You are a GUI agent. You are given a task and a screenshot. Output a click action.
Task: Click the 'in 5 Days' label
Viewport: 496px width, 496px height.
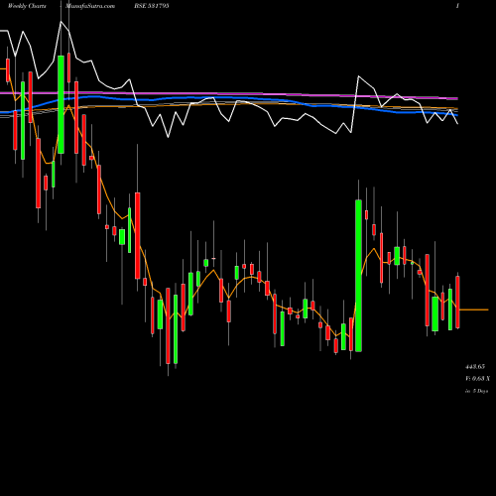point(476,391)
